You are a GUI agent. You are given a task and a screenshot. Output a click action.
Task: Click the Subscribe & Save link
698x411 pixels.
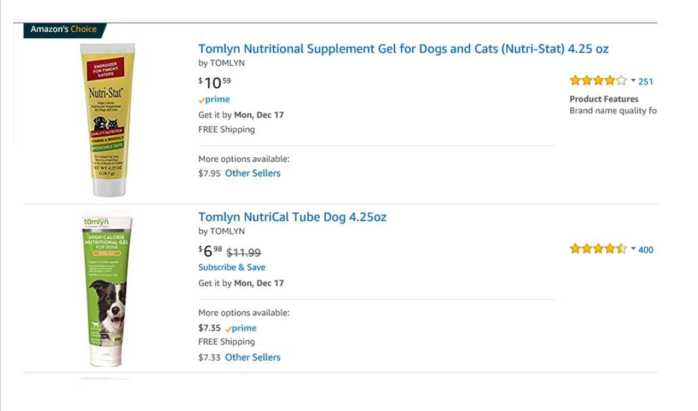(232, 267)
